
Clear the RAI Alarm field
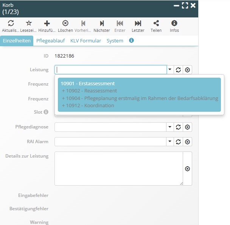(x=188, y=142)
